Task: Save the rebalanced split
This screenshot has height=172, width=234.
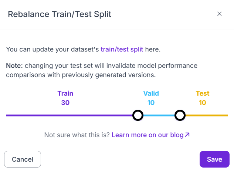Action: click(214, 159)
